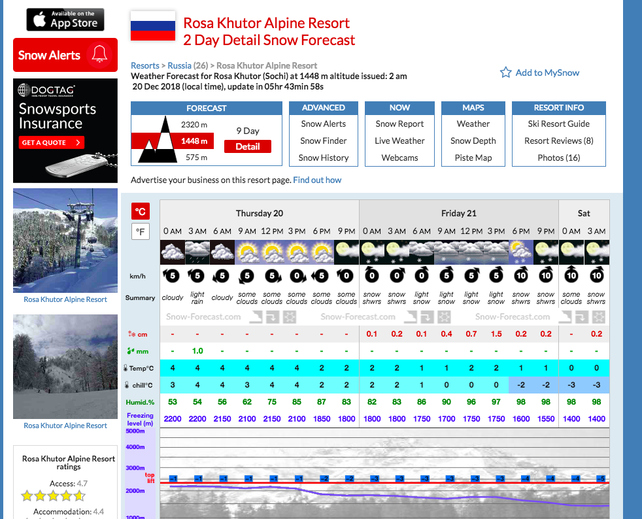Viewport: 642px width, 519px height.
Task: Click Friday 12 PM light snow icon
Action: click(471, 252)
